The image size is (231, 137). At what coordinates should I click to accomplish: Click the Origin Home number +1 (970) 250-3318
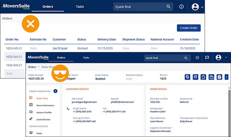(82, 111)
